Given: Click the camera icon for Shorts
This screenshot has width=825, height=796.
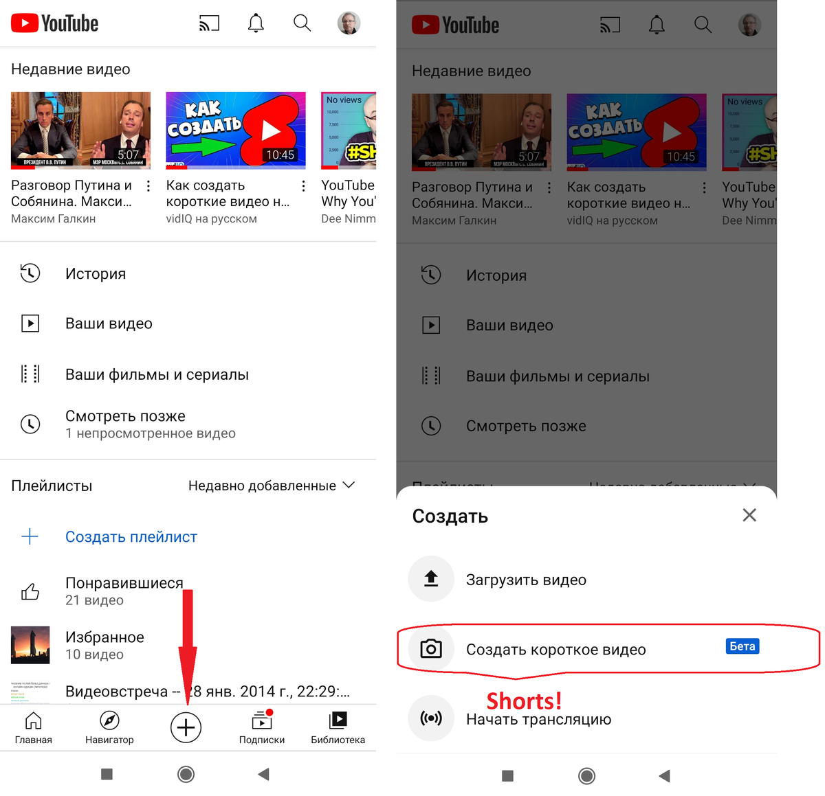Looking at the screenshot, I should click(x=431, y=648).
